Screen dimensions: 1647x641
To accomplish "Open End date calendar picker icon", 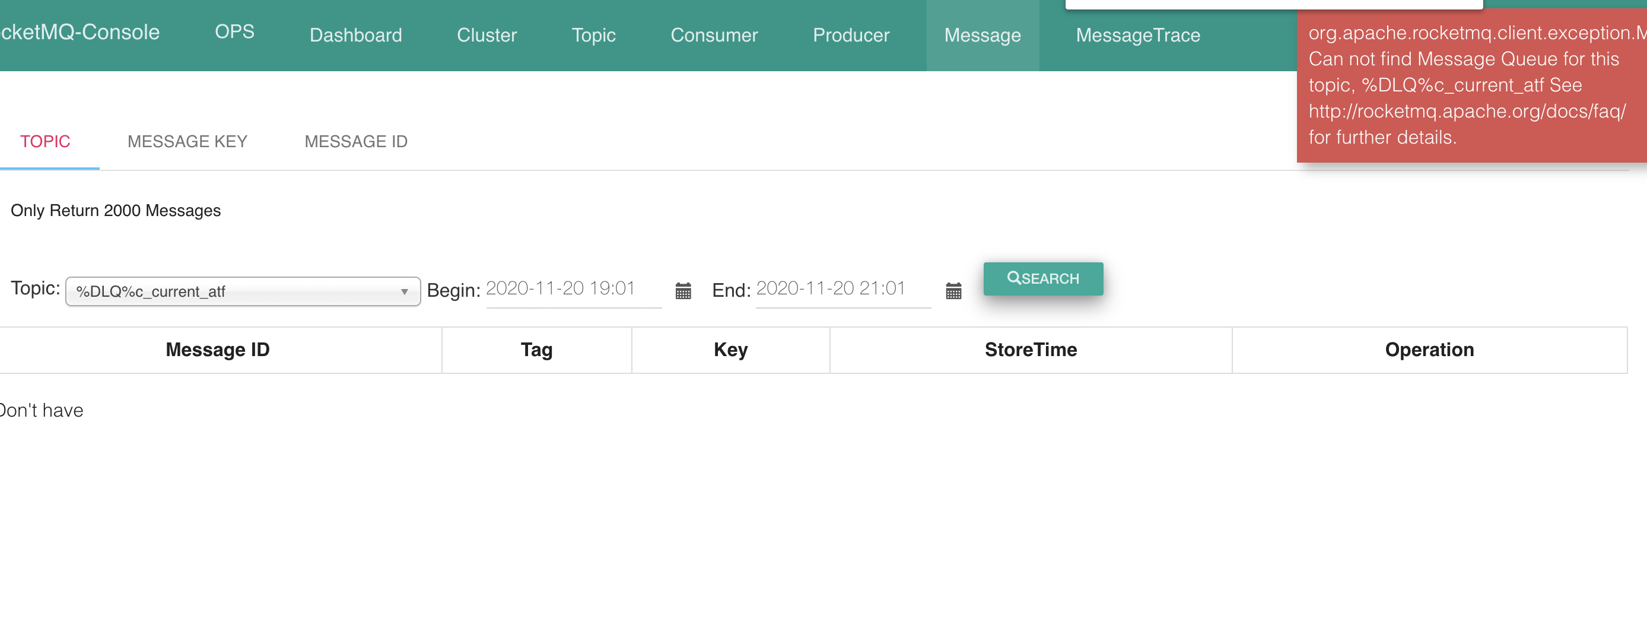I will coord(953,291).
